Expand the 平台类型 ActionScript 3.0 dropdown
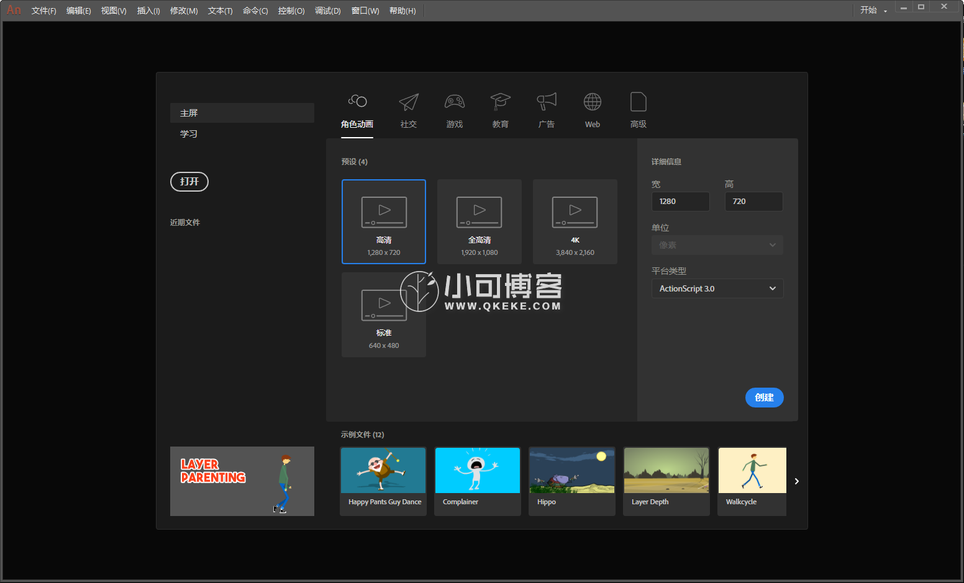Image resolution: width=964 pixels, height=583 pixels. tap(717, 288)
